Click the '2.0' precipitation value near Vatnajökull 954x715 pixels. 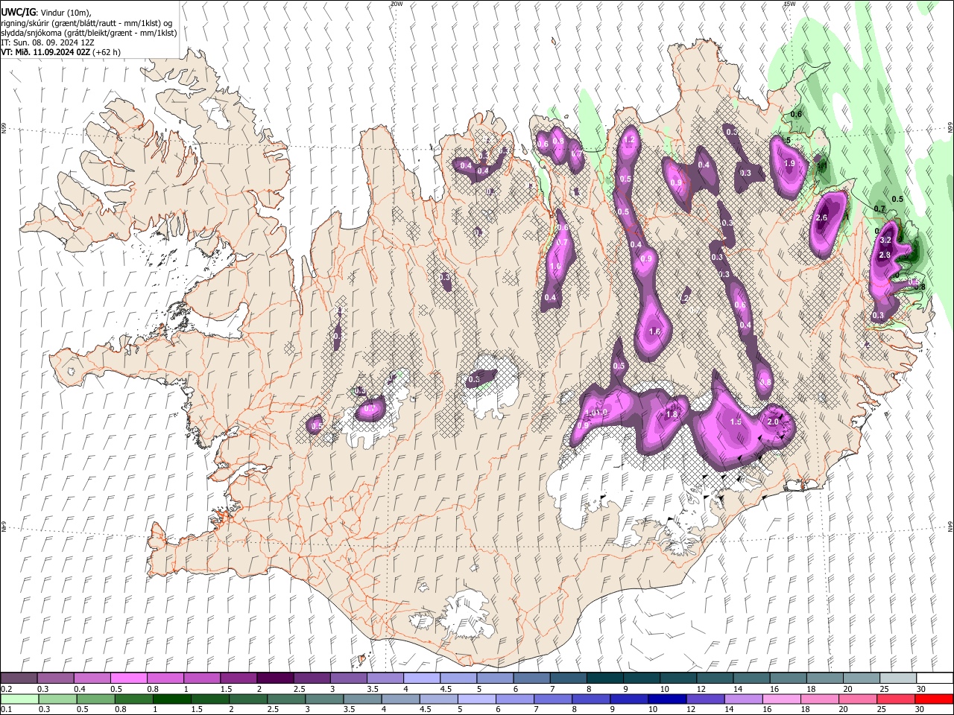[x=773, y=422]
